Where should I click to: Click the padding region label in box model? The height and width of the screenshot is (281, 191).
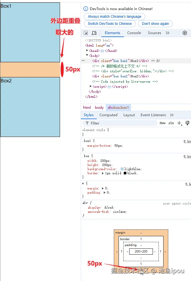click(x=131, y=245)
